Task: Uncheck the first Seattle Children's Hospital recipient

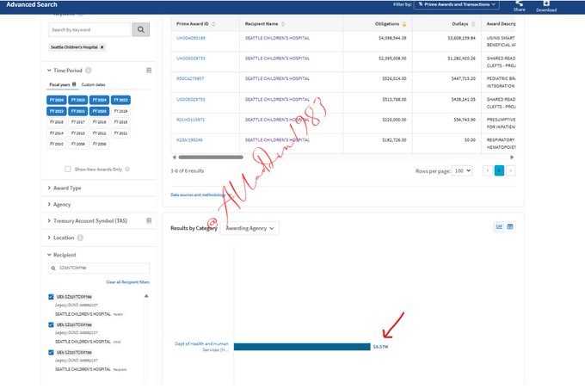Action: point(51,297)
